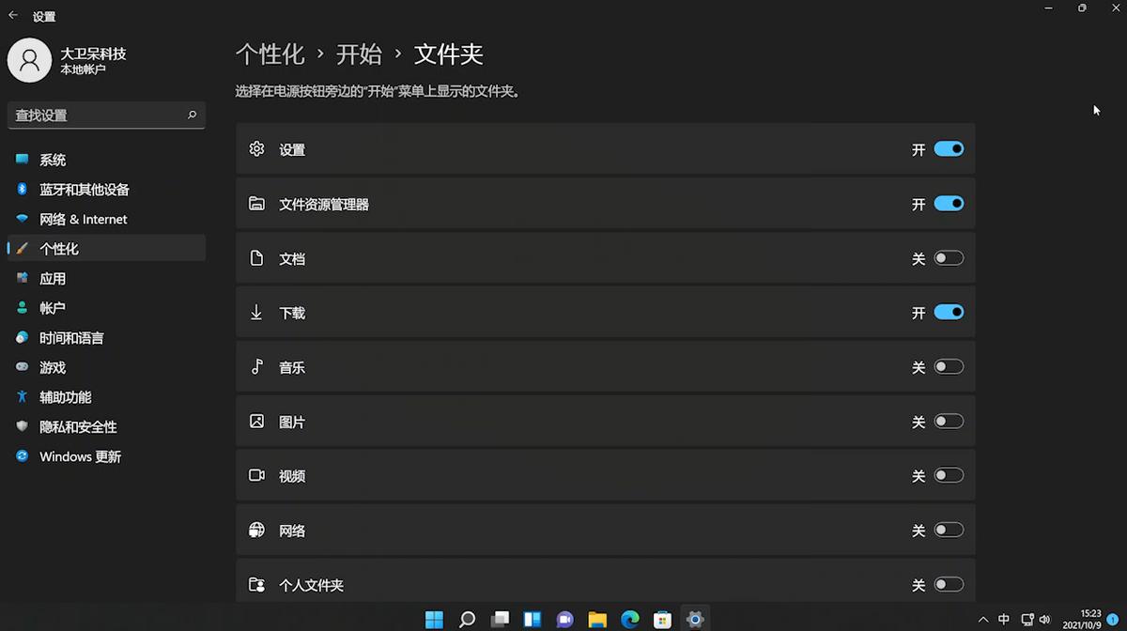Viewport: 1127px width, 631px height.
Task: Click the gear icon beside the 设置 row
Action: coord(256,148)
